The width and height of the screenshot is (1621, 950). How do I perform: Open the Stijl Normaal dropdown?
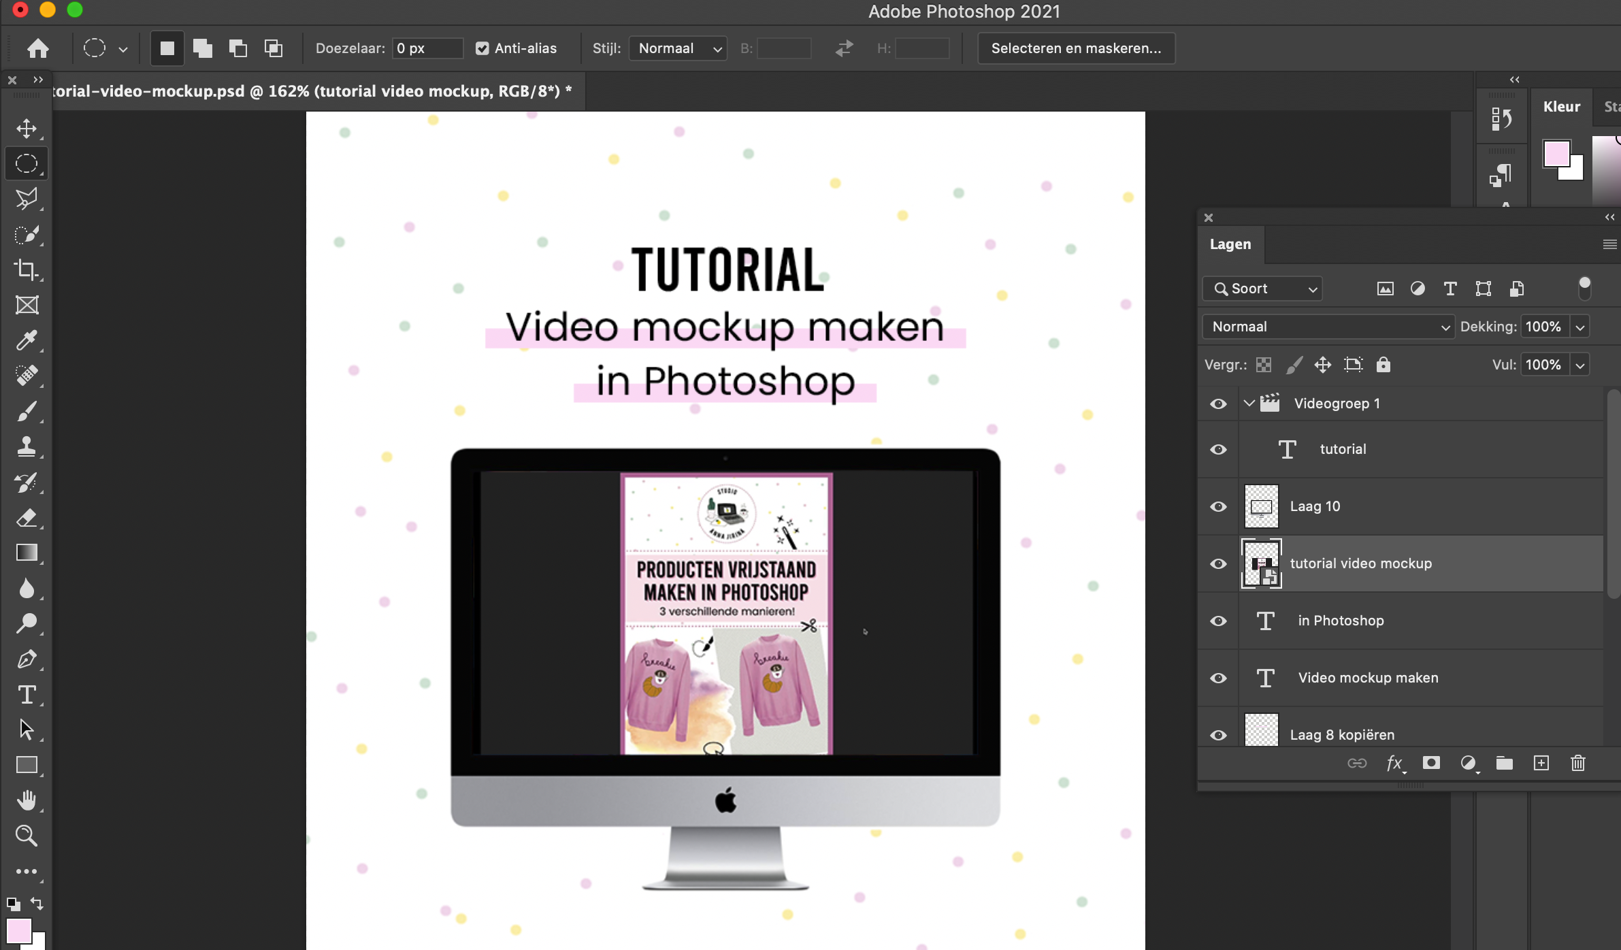tap(677, 48)
